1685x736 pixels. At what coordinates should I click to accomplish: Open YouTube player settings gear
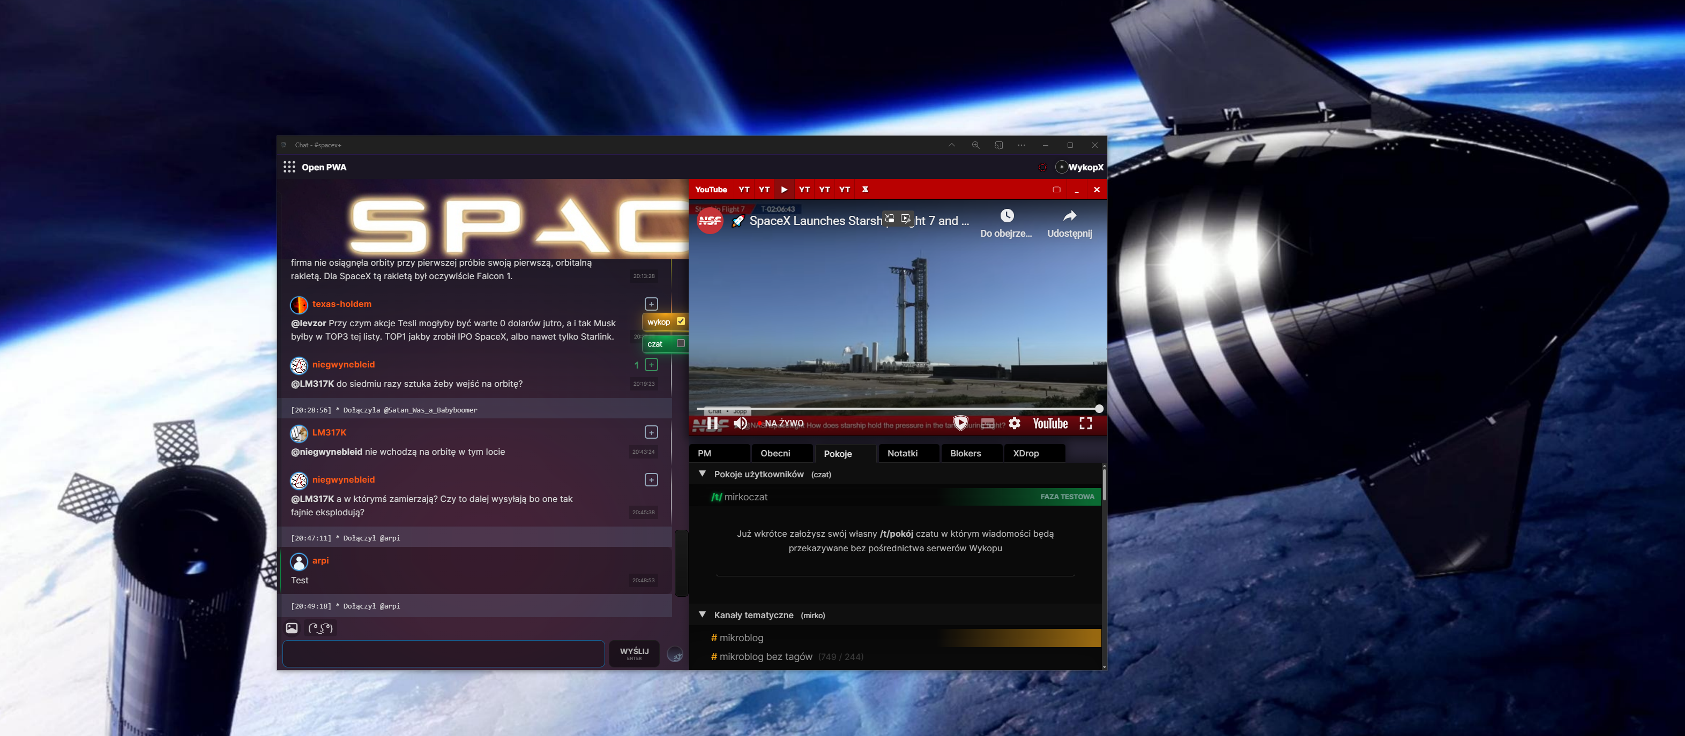click(1015, 424)
